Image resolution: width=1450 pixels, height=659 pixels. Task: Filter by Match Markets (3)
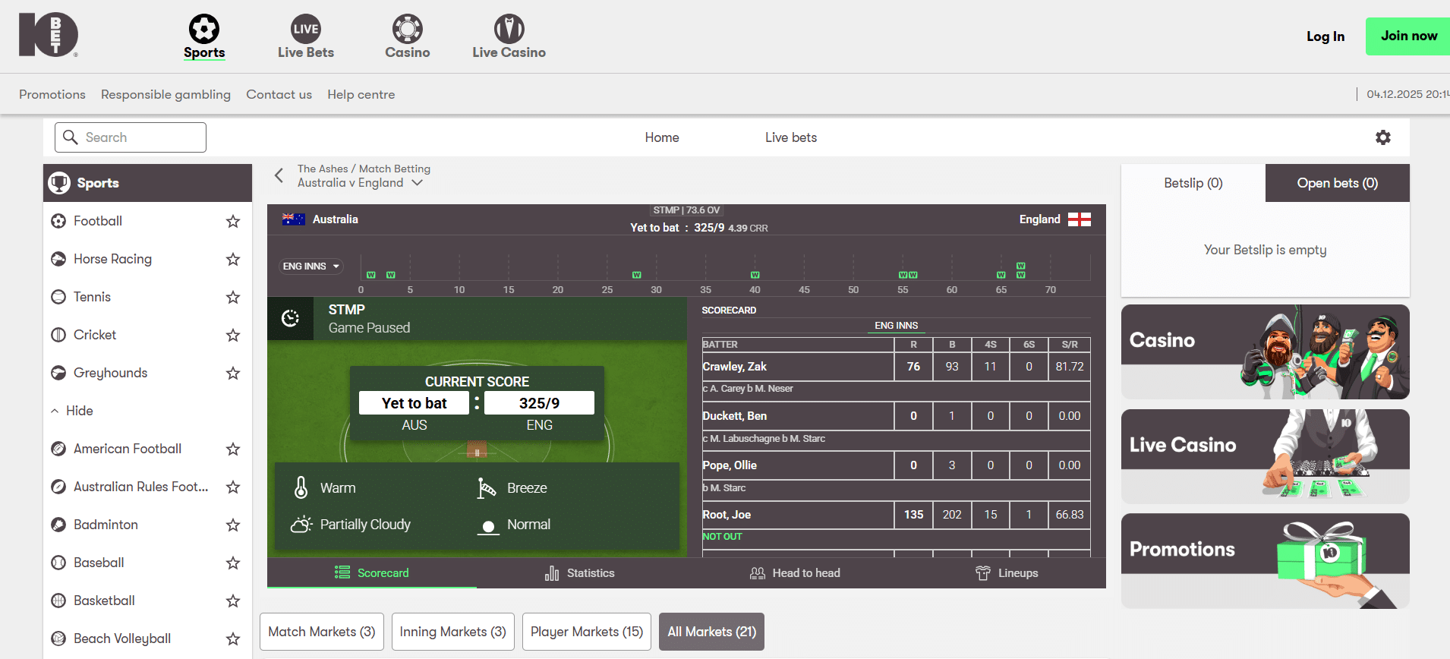click(322, 632)
